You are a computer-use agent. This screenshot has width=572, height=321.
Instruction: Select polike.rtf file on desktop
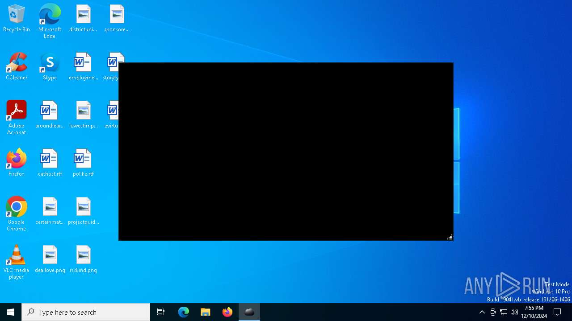pos(83,163)
